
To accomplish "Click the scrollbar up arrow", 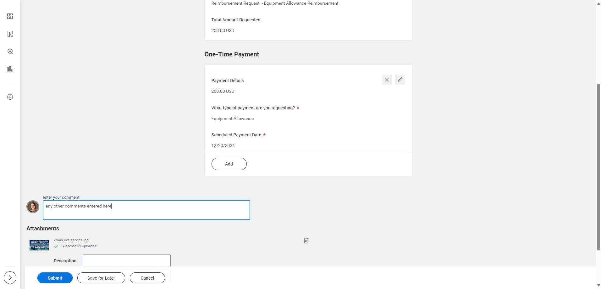I will 598,3.
